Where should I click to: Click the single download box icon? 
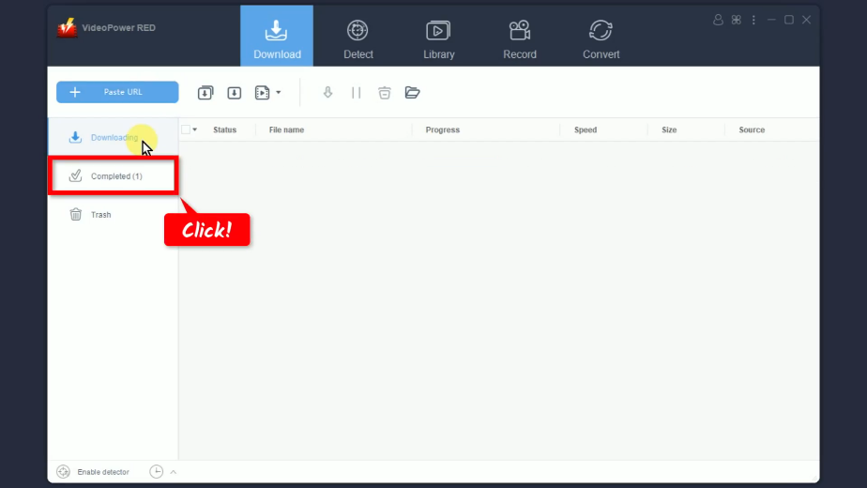(234, 92)
